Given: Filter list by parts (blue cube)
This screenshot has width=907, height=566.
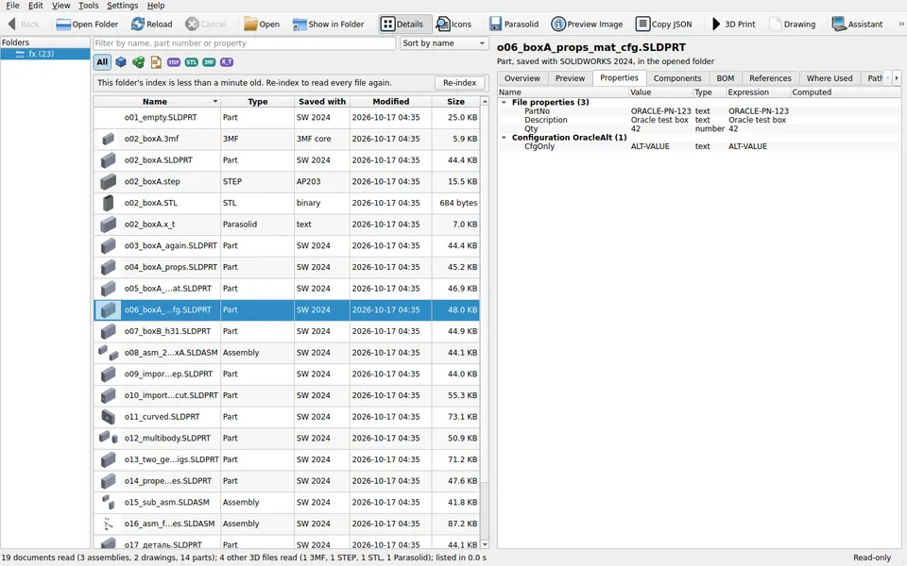Looking at the screenshot, I should [121, 62].
